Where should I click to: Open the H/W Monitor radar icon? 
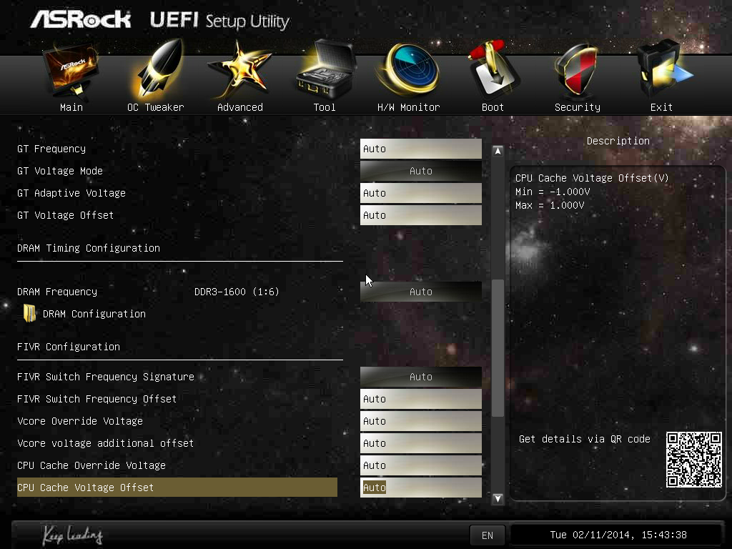(x=408, y=73)
